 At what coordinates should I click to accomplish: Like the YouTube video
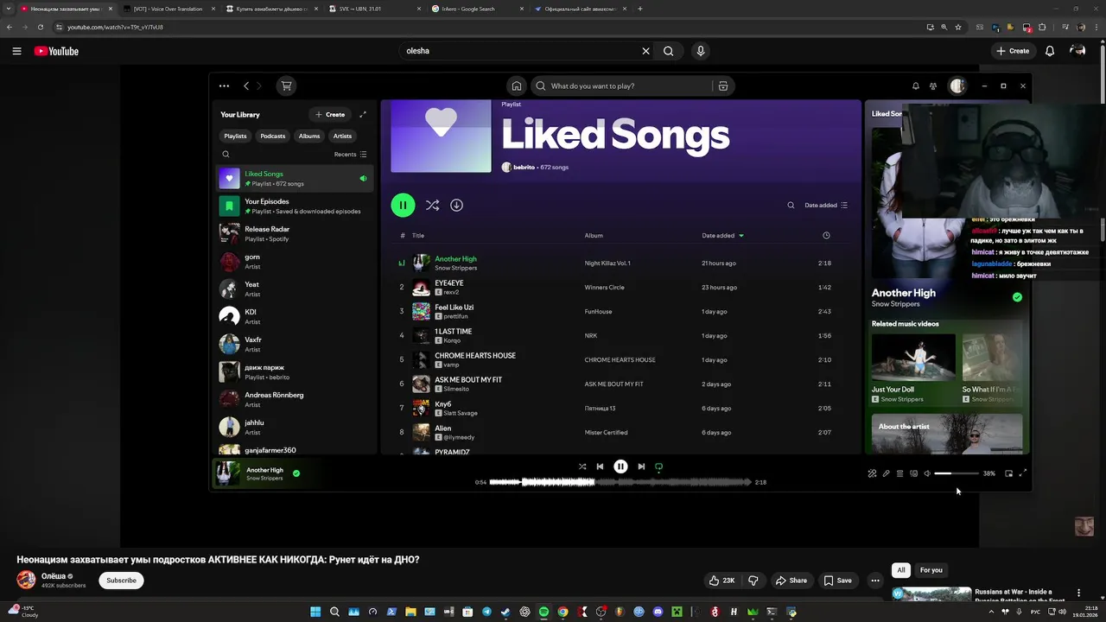pyautogui.click(x=721, y=581)
